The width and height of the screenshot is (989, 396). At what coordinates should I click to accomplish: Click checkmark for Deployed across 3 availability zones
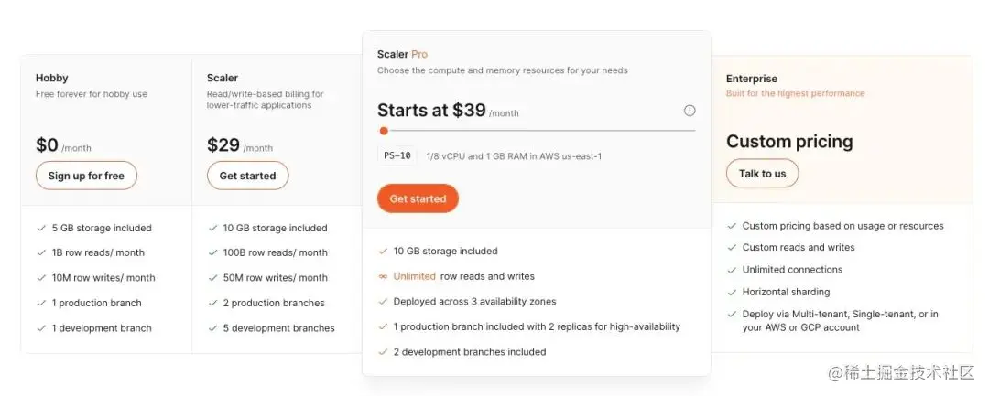[x=383, y=301]
